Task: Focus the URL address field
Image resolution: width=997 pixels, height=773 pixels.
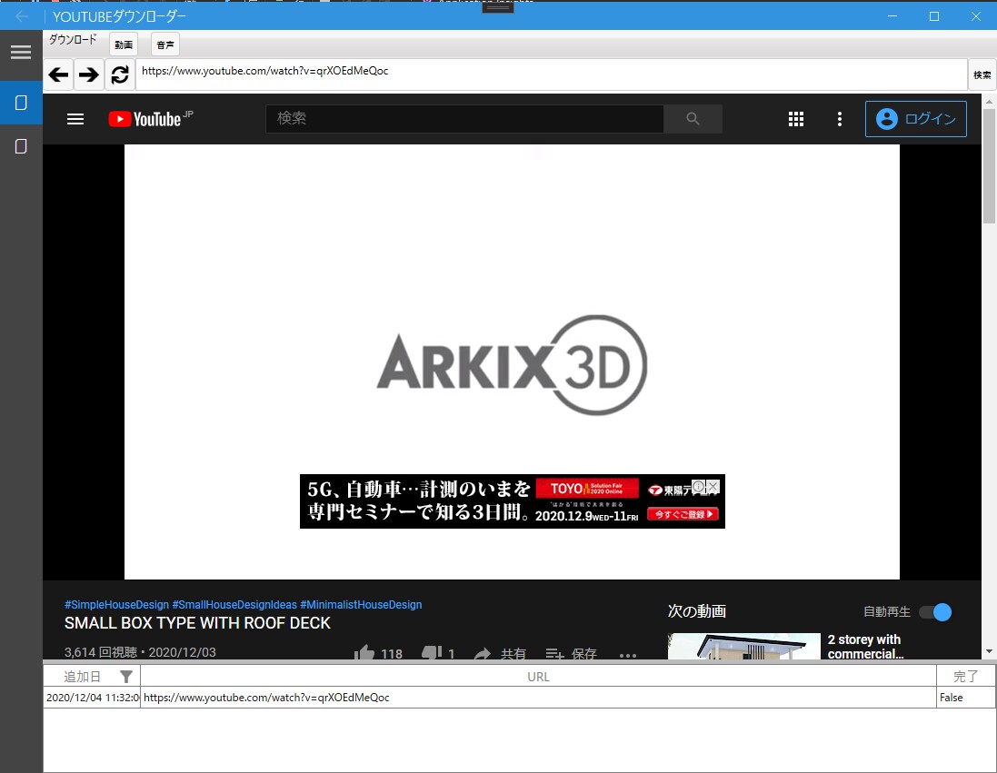Action: [x=552, y=74]
